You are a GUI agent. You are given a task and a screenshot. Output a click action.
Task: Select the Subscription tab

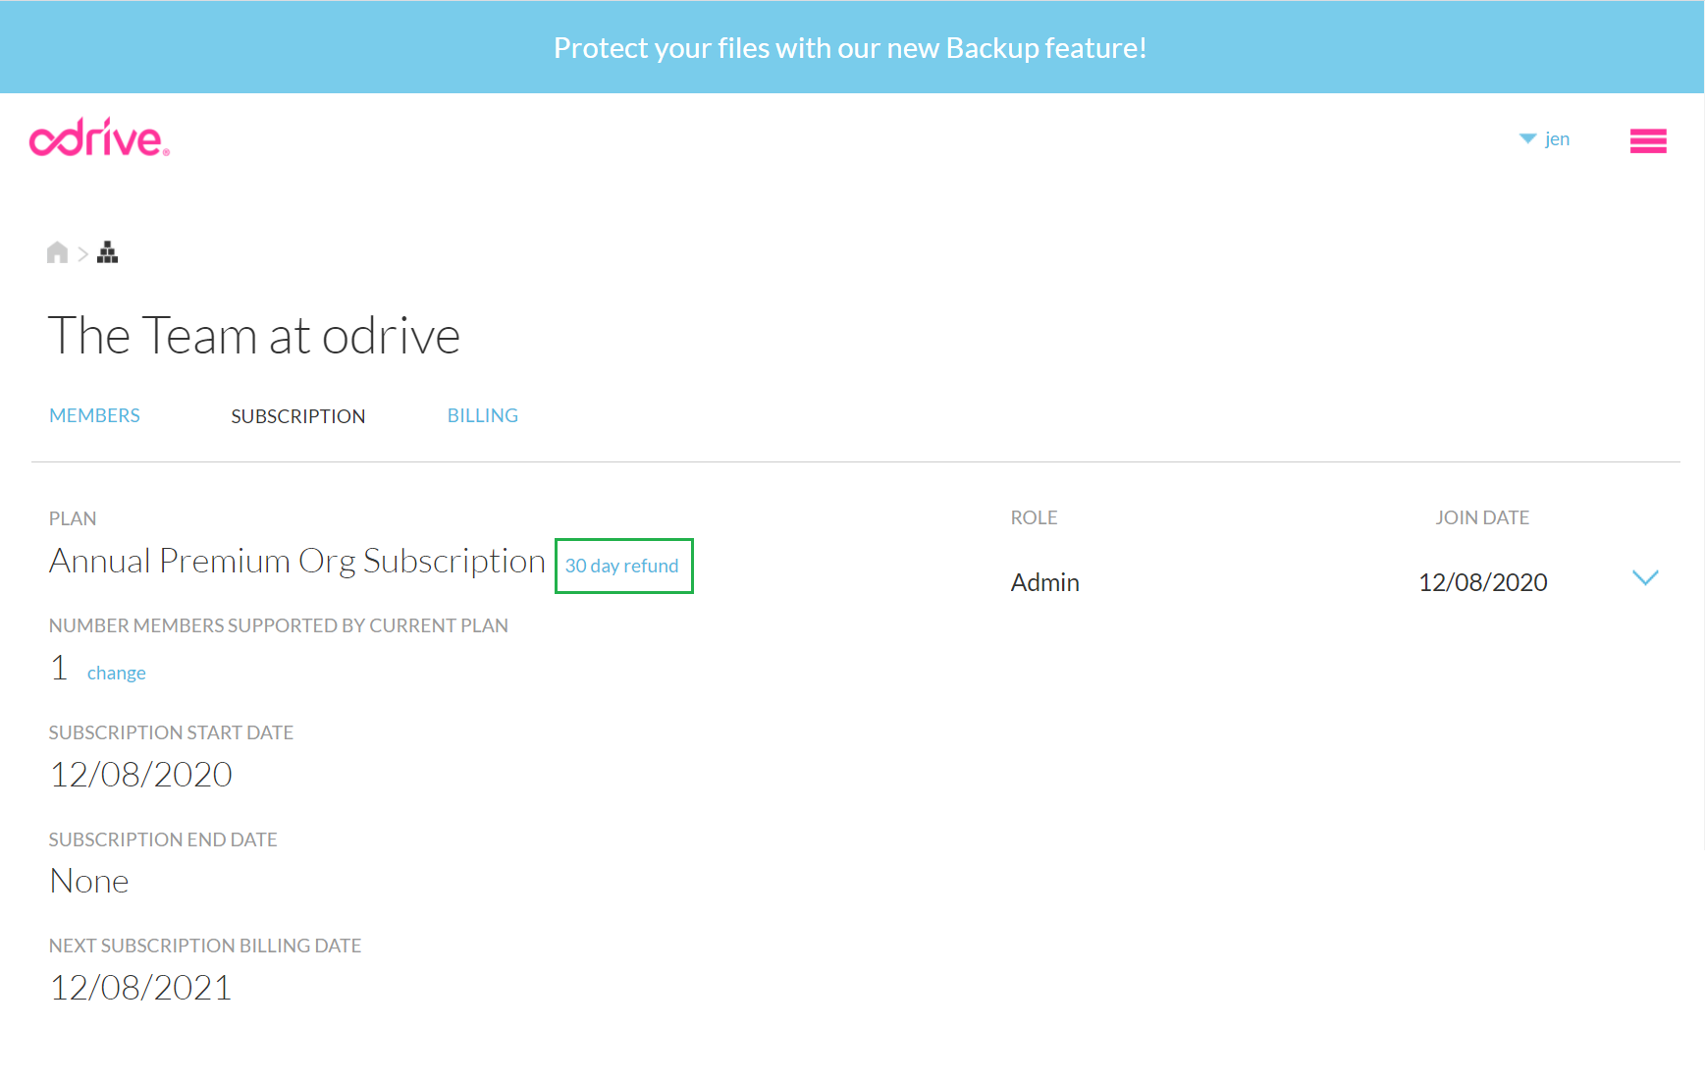[x=297, y=416]
